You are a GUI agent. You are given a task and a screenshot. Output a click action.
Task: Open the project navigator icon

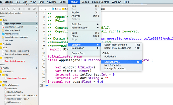pyautogui.click(x=4, y=9)
